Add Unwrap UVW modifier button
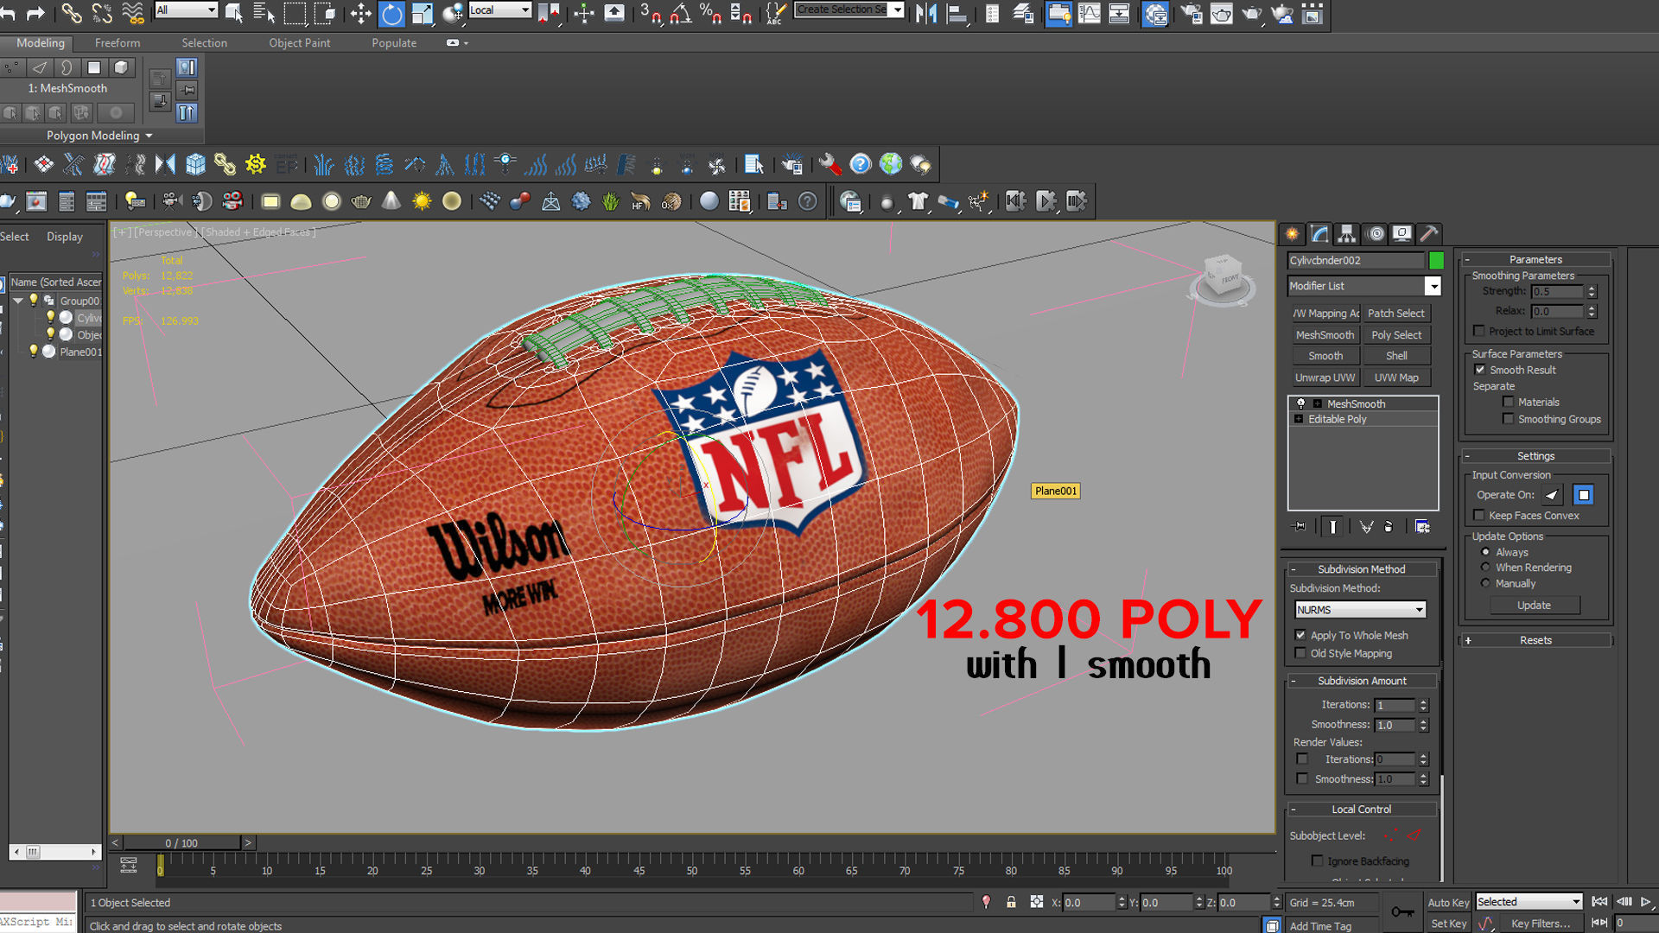 click(x=1325, y=378)
